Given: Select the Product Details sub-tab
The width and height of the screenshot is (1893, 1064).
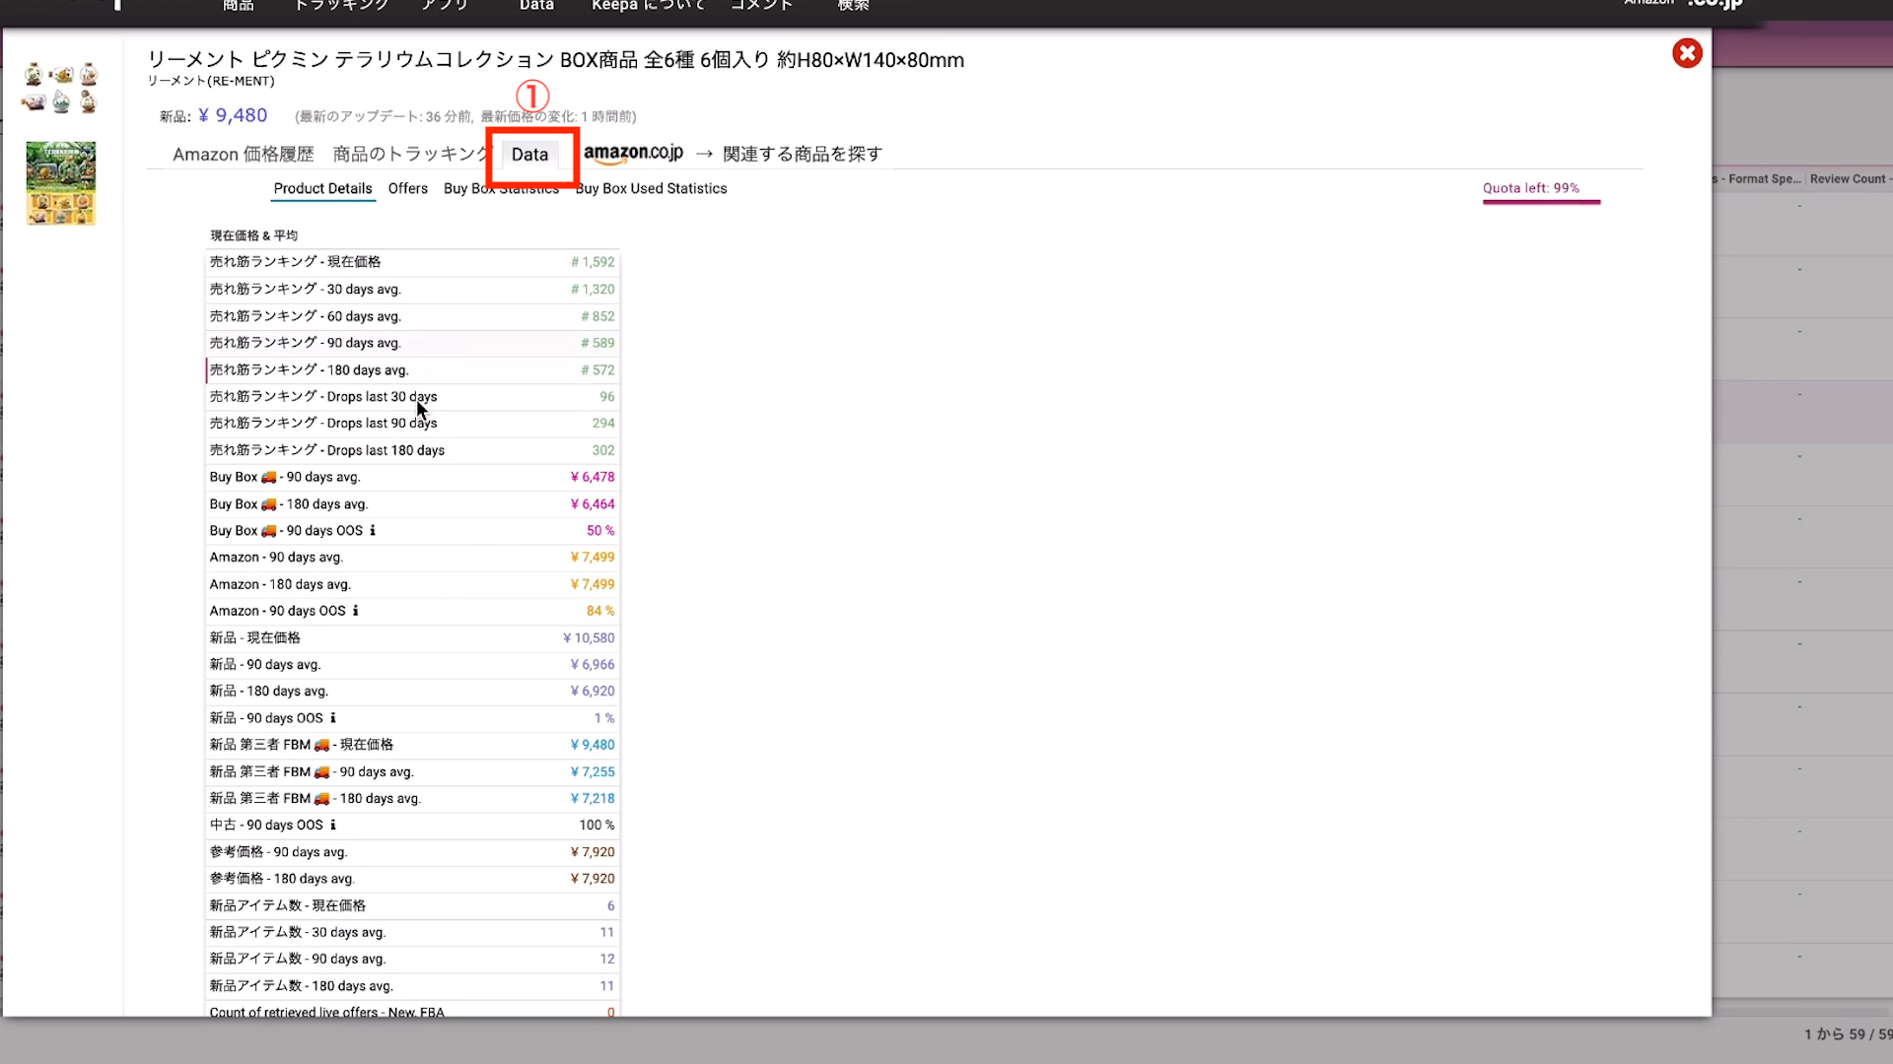Looking at the screenshot, I should click(x=322, y=188).
